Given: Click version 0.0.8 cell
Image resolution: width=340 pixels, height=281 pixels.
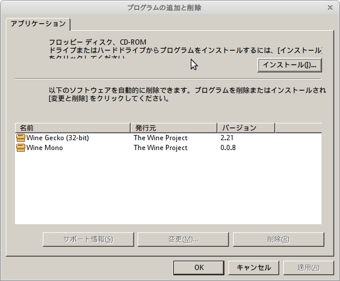Looking at the screenshot, I should tap(228, 148).
